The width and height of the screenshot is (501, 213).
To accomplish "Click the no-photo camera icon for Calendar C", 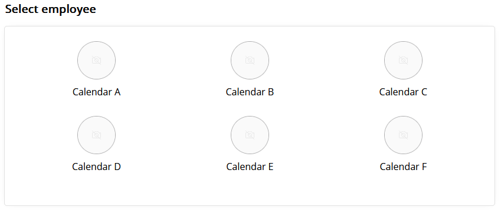I will tap(403, 60).
